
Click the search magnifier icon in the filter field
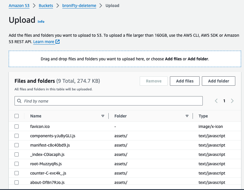tap(19, 101)
